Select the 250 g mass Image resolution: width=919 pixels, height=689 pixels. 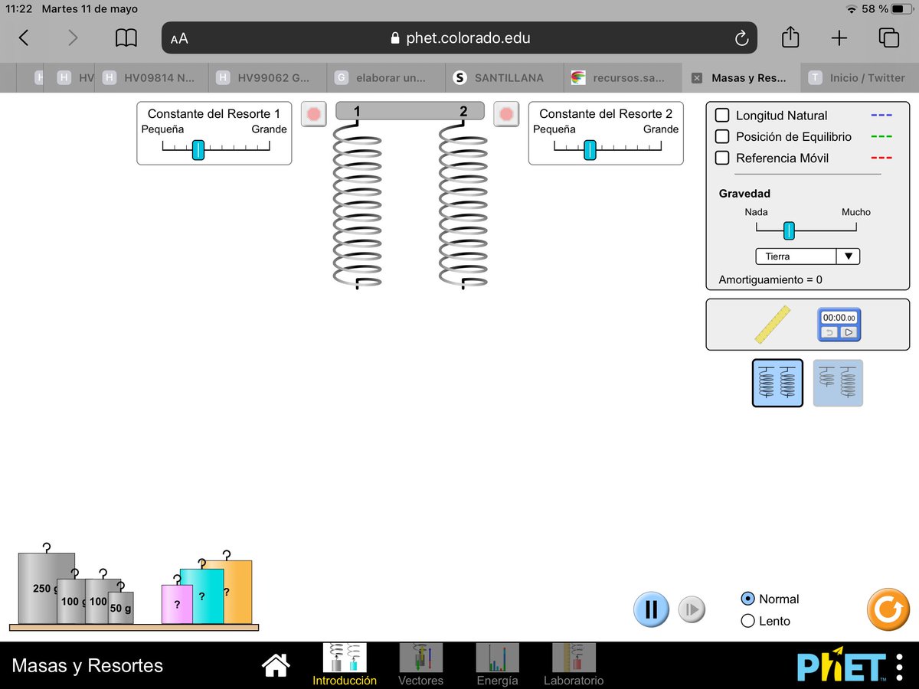point(46,588)
